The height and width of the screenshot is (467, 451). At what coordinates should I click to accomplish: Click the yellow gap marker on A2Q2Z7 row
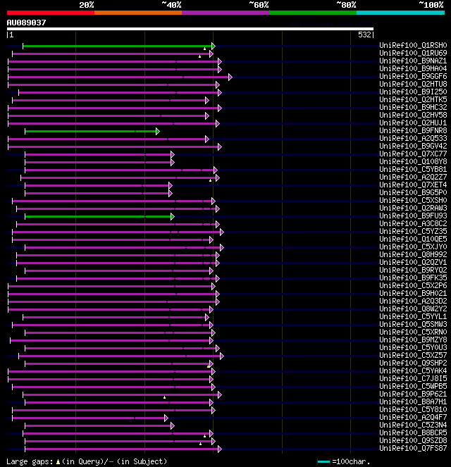click(x=210, y=180)
